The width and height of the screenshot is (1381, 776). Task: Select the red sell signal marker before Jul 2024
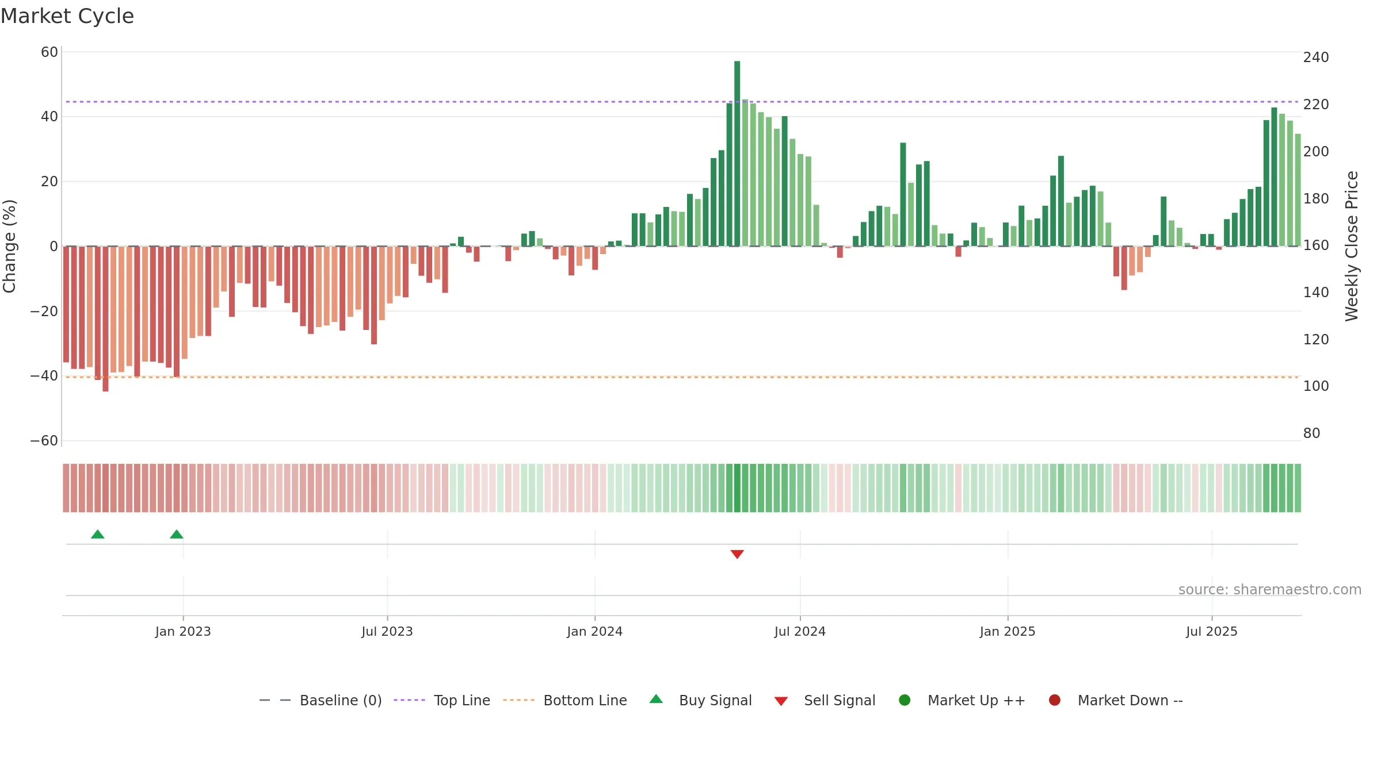point(737,554)
